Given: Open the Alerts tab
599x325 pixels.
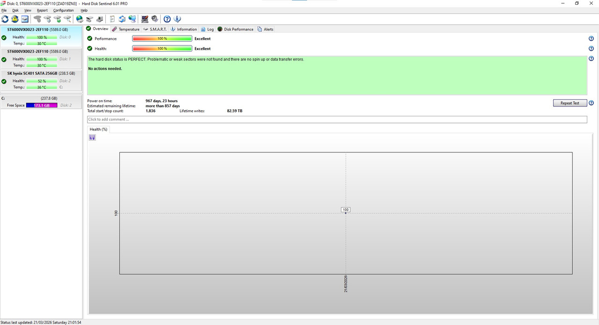Looking at the screenshot, I should point(265,29).
